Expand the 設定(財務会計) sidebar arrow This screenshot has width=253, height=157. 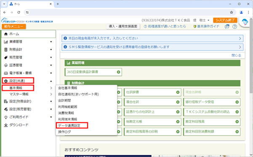click(51, 101)
